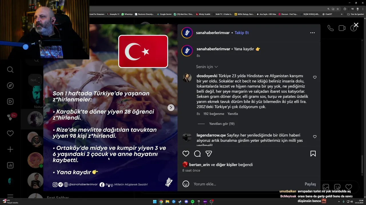Screen dimensions: 366x205
Task: Expand 'Yanıtları gör (19)' replies
Action: pos(222,124)
